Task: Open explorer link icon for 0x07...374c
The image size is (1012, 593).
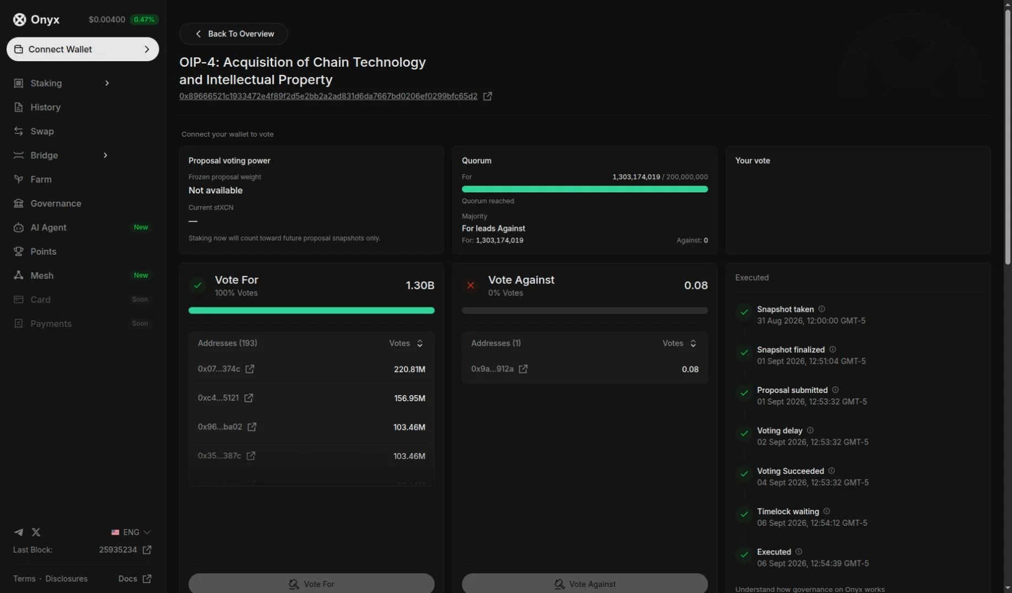Action: click(x=250, y=369)
